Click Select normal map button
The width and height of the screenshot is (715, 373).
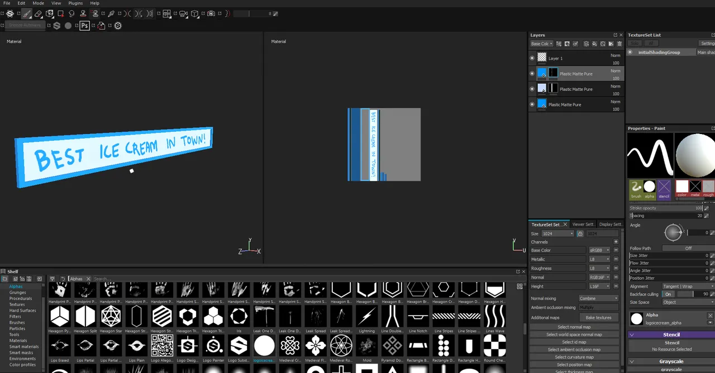[x=574, y=327]
